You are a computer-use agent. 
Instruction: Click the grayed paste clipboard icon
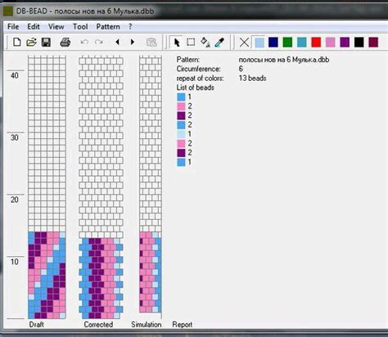coord(151,43)
